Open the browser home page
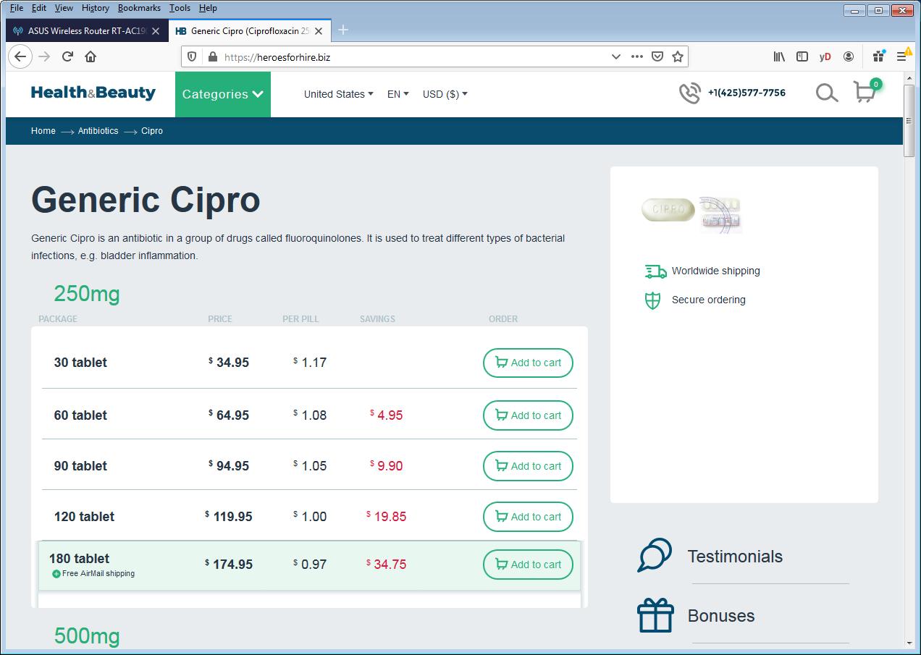The image size is (921, 655). 91,56
